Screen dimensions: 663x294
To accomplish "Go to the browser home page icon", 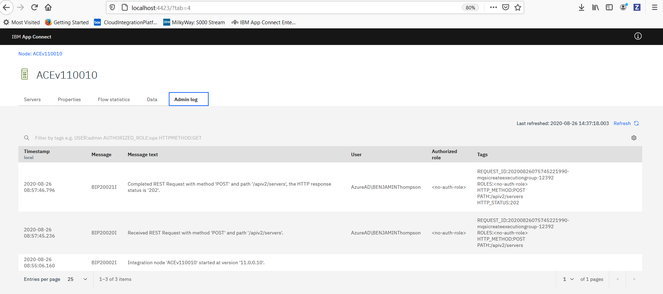I will point(48,7).
